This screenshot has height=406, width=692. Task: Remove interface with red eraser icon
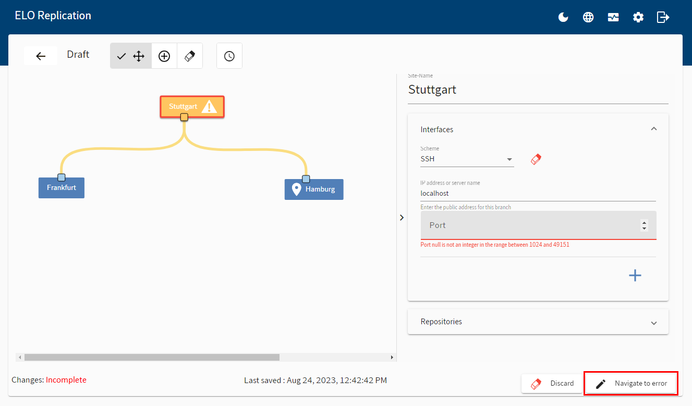coord(536,159)
